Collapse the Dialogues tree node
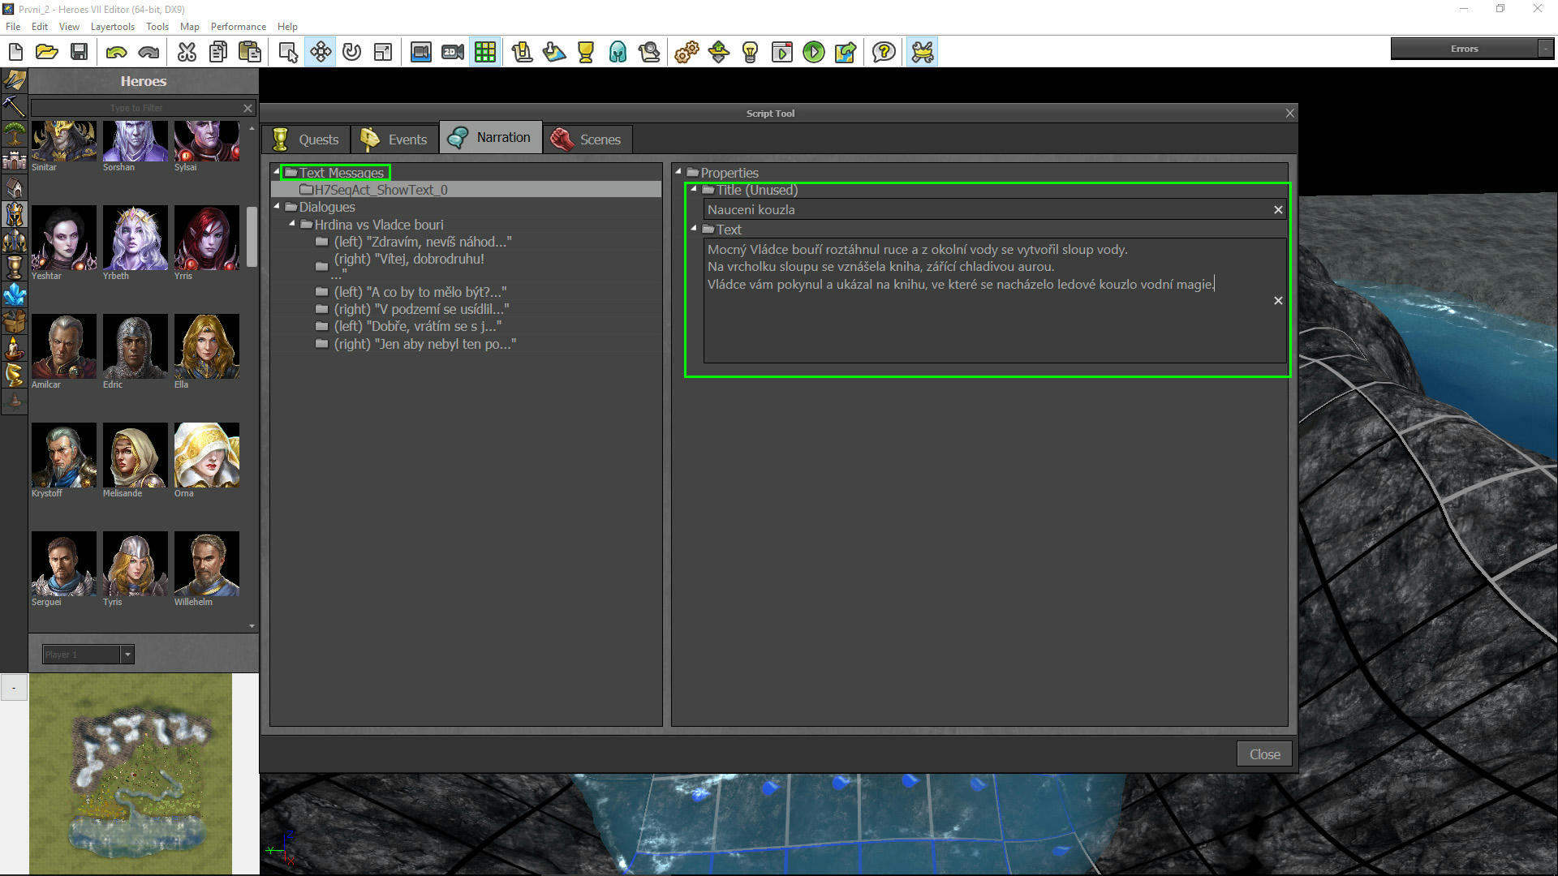Screen dimensions: 1558x876 (277, 207)
